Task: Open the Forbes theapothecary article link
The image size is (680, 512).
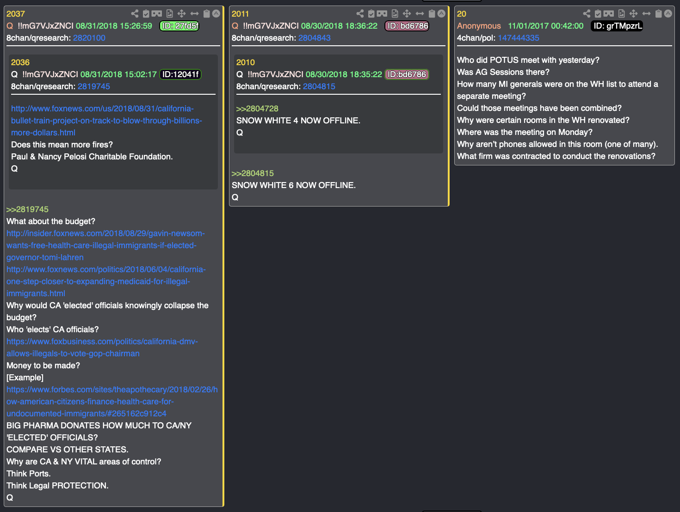Action: pos(112,402)
